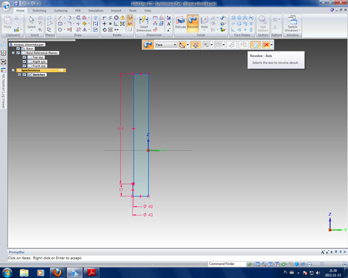This screenshot has height=278, width=348.
Task: Click the Paste button
Action: [x=8, y=22]
